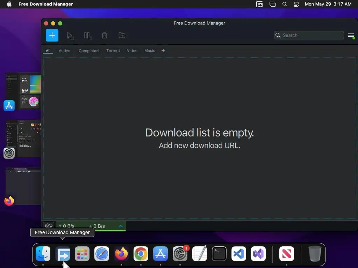Open Free Download Manager menu bar item
This screenshot has width=358, height=268.
[46, 4]
